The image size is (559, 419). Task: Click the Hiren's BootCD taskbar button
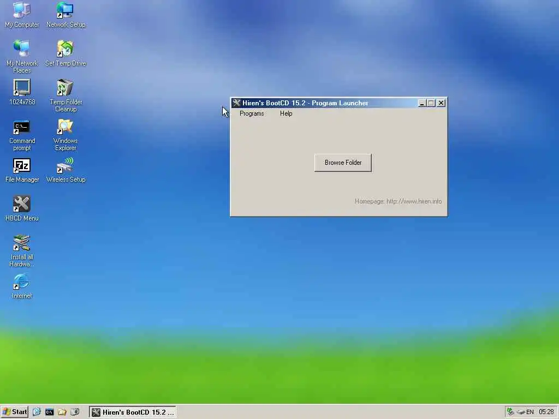coord(132,412)
